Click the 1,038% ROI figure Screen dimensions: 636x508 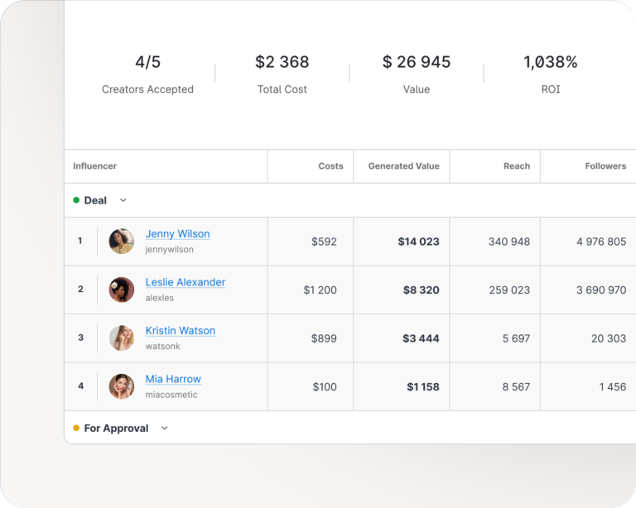[551, 62]
